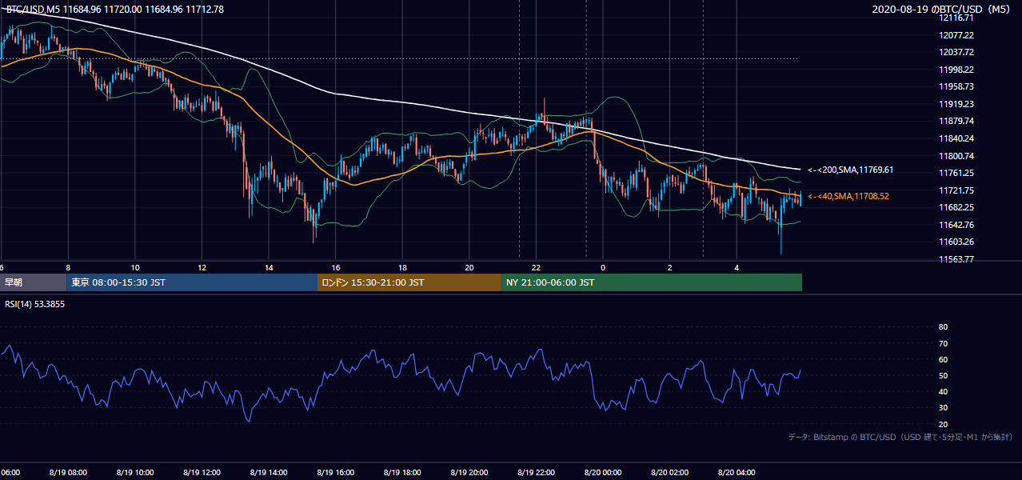
Task: Click the RSI scale value 80
Action: coord(944,327)
